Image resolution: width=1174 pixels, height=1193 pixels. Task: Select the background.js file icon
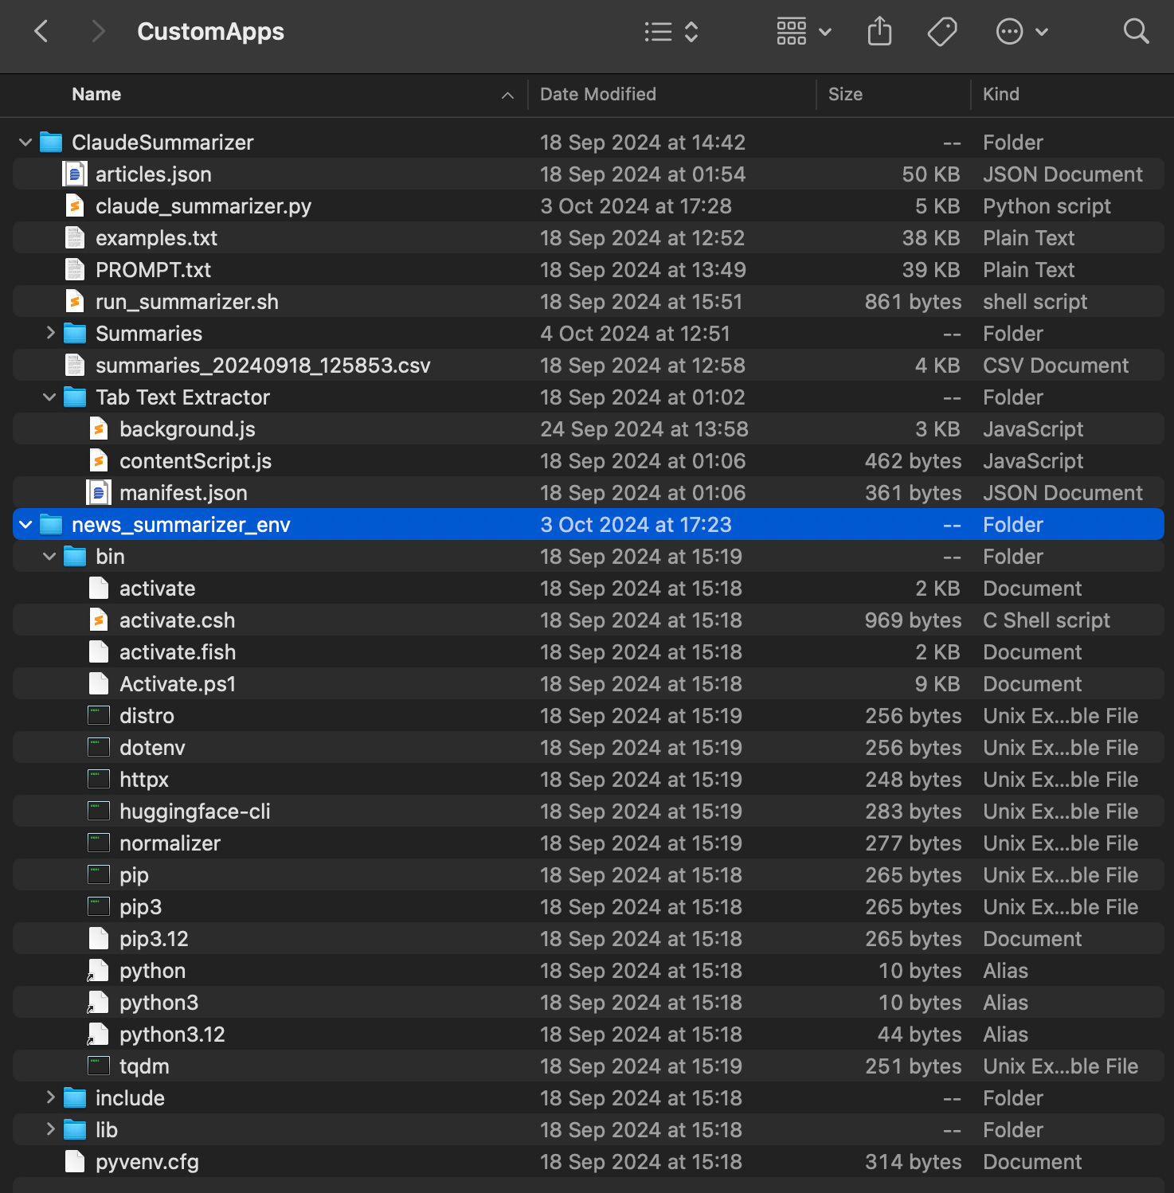point(99,429)
